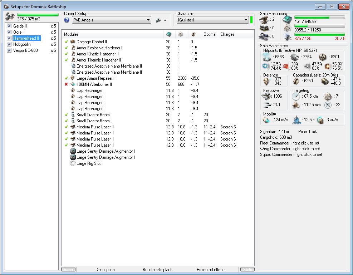The height and width of the screenshot is (275, 353).
Task: Click Wing Commander - right click to set
Action: tap(290, 149)
